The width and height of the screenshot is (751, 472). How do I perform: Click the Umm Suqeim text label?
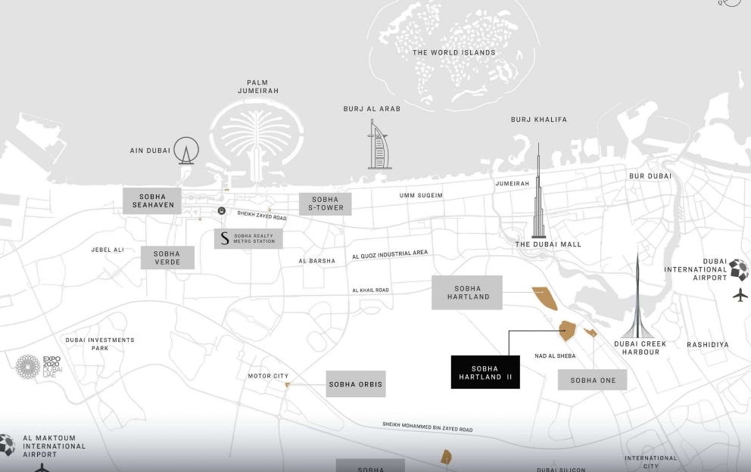(x=421, y=195)
